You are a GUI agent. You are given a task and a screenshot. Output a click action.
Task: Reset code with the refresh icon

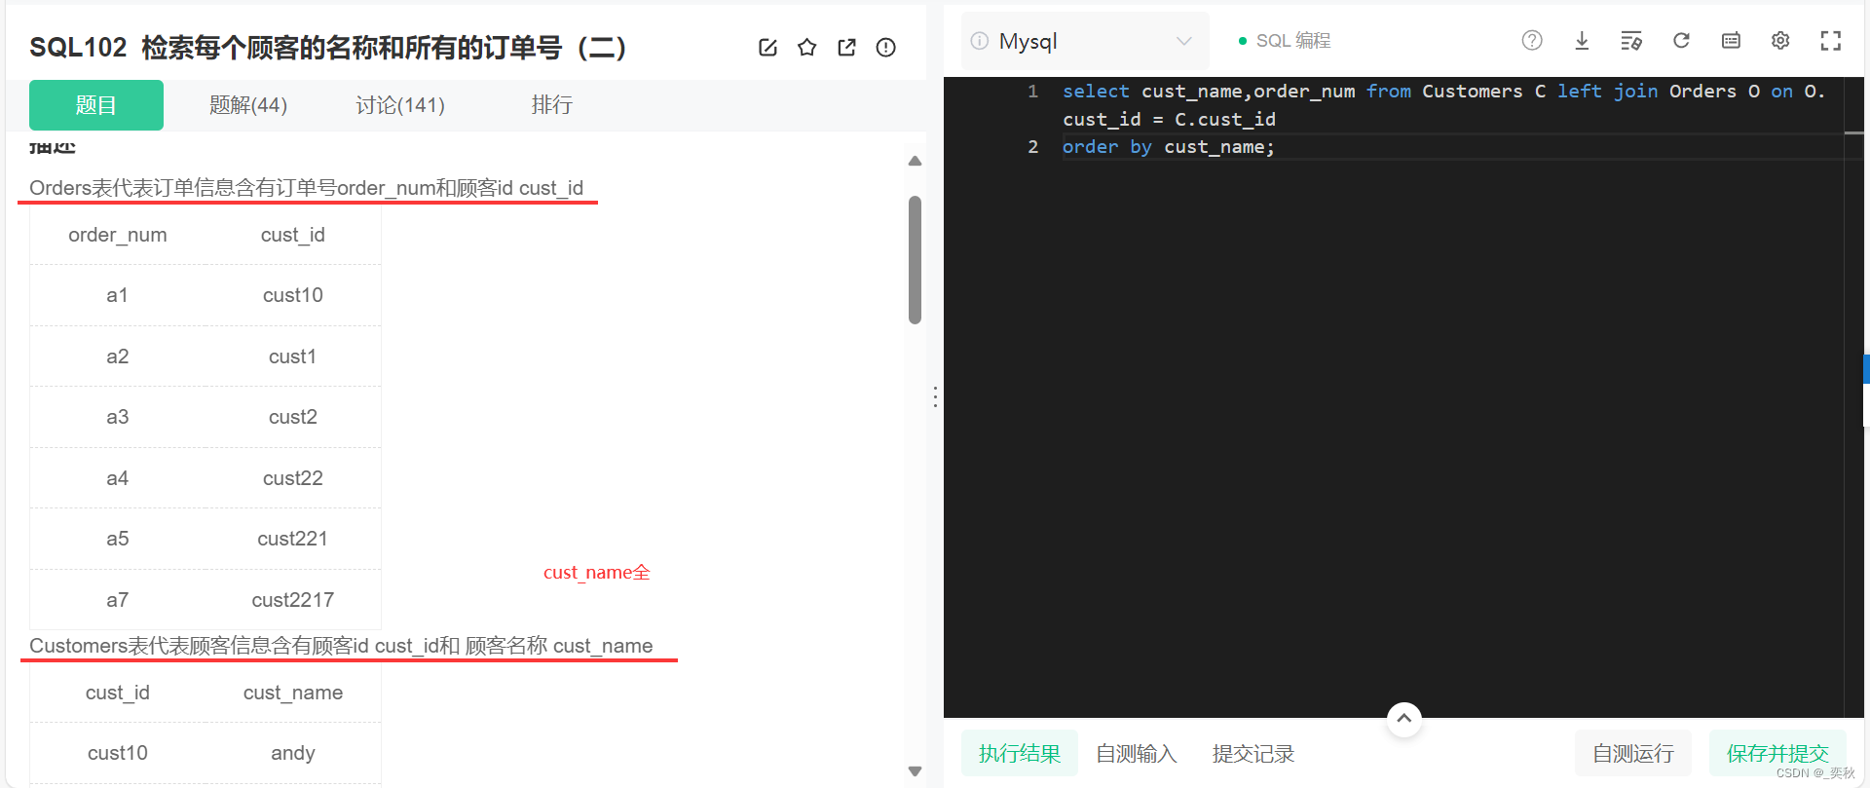tap(1681, 40)
